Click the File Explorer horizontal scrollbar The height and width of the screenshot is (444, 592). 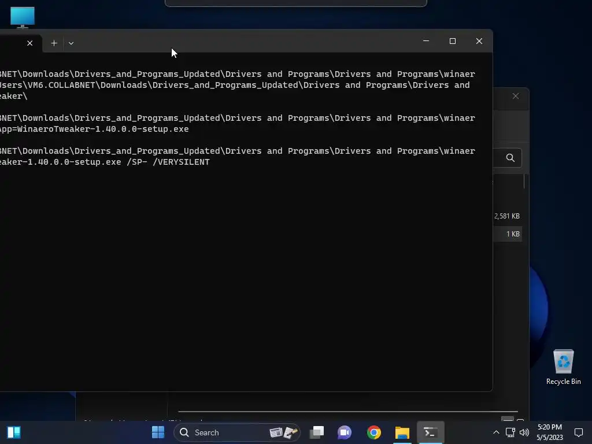[347, 411]
